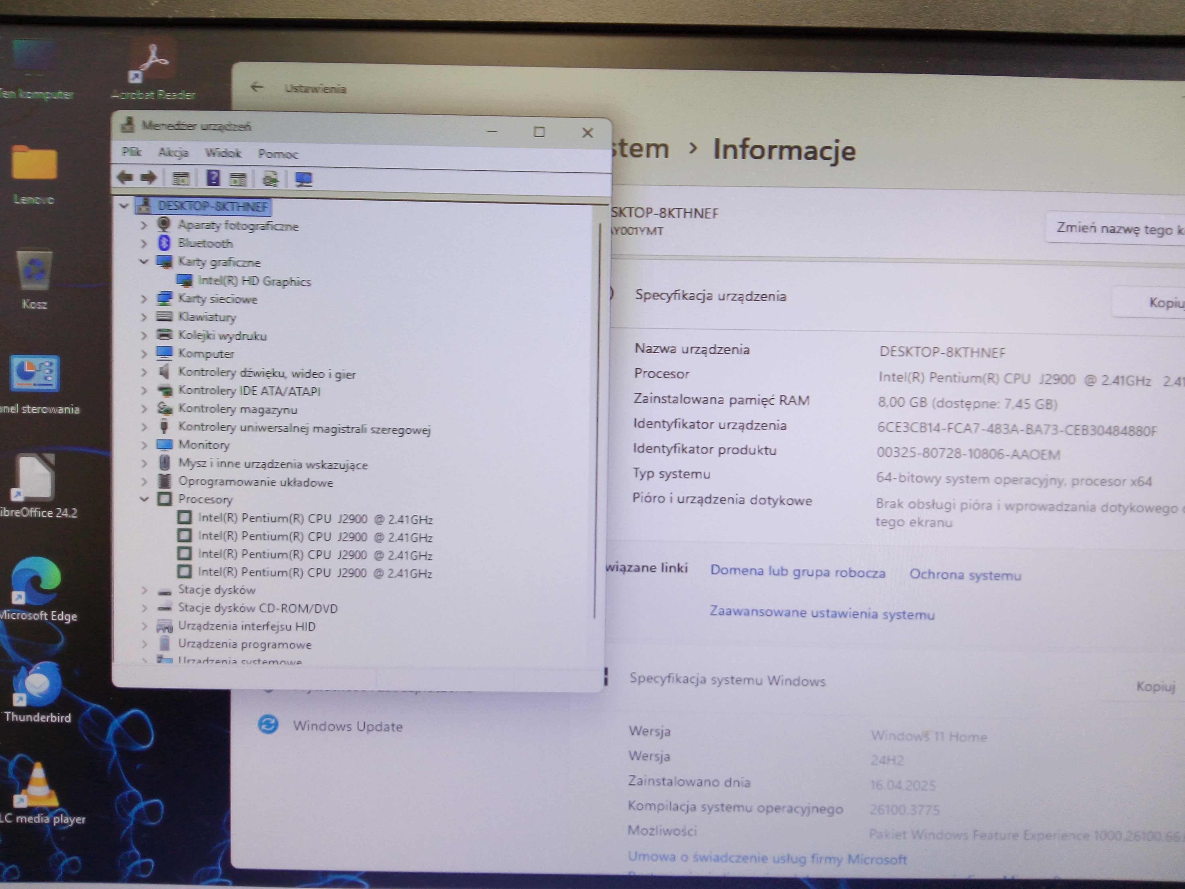
Task: Maximize the Menedżer urządzeń window
Action: (539, 132)
